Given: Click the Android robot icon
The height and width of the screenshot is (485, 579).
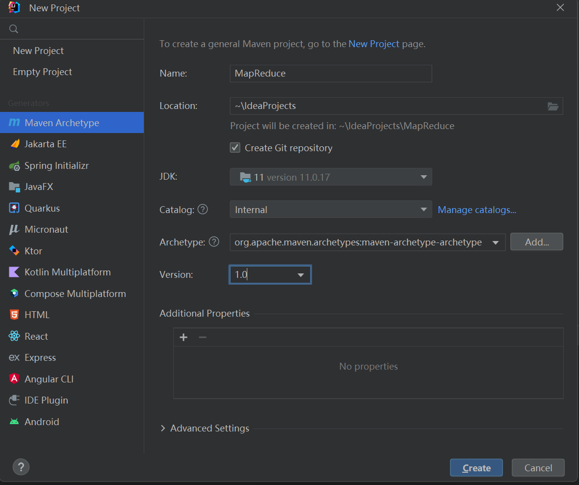Looking at the screenshot, I should point(14,422).
